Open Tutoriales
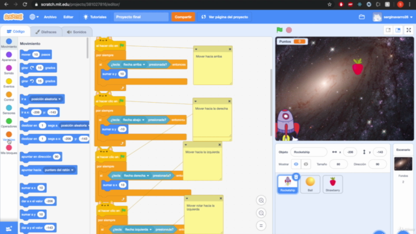The height and width of the screenshot is (234, 416). point(95,17)
